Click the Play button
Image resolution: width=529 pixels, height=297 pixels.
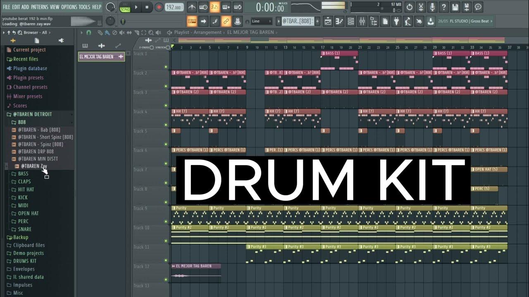tap(136, 7)
